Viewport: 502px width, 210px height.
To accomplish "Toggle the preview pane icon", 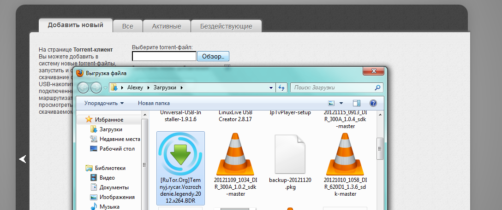I will (x=357, y=103).
